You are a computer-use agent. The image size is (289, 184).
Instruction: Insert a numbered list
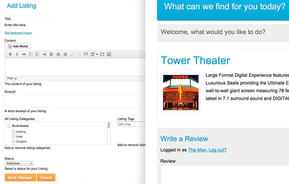[38, 54]
